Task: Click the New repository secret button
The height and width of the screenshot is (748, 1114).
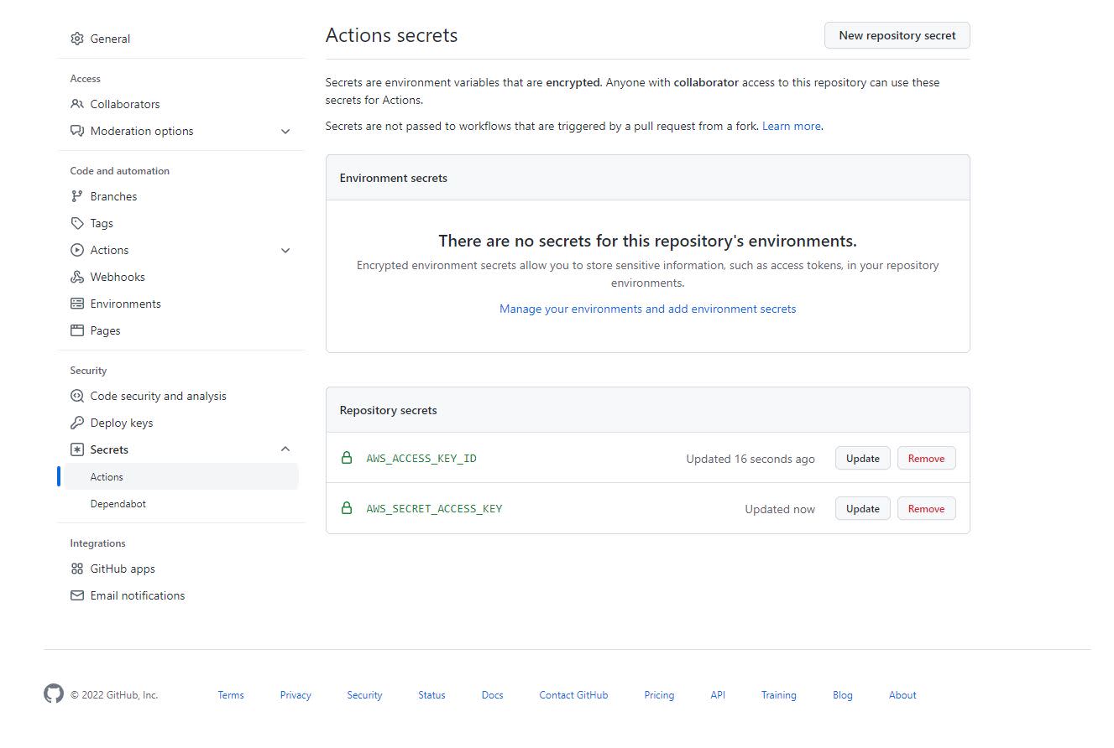Action: [897, 35]
